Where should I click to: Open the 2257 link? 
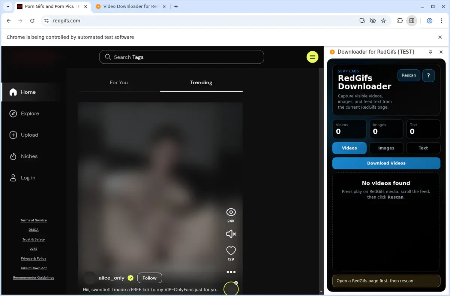tap(33, 249)
